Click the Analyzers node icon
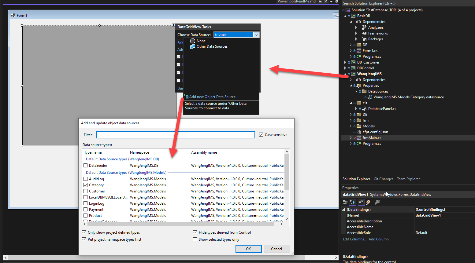Viewport: 475px width, 263px height. tap(364, 27)
